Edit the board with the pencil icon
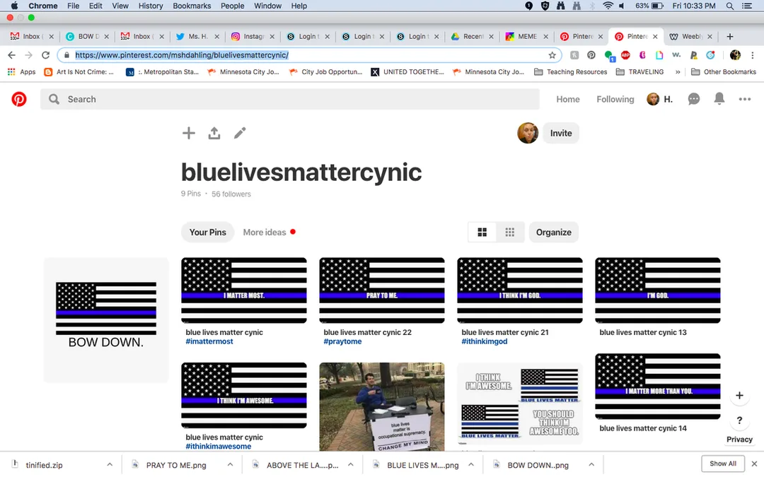764x477 pixels. point(240,133)
